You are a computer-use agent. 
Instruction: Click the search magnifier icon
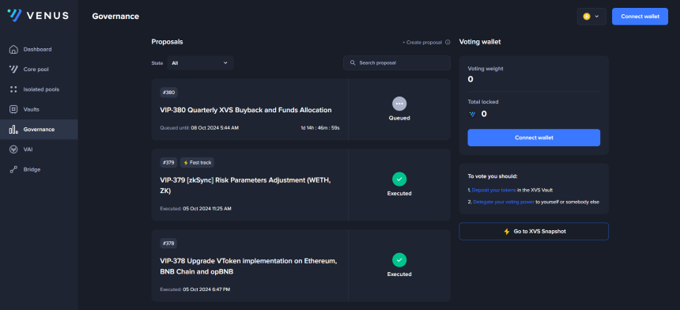pos(353,62)
